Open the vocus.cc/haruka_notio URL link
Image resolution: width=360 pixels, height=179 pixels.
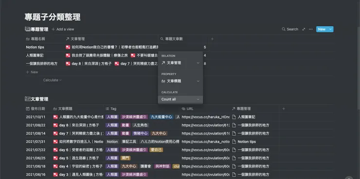tap(205, 142)
